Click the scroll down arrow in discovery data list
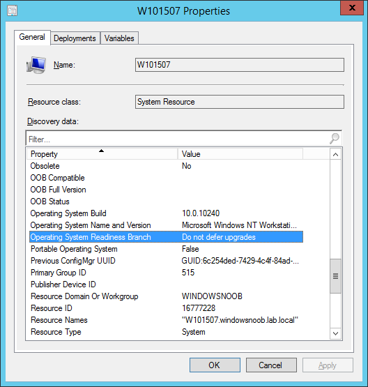 335,333
